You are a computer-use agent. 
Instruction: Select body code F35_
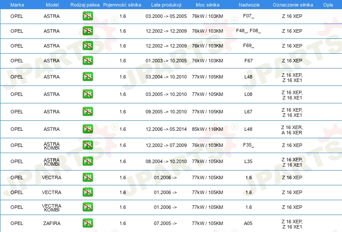click(x=248, y=145)
